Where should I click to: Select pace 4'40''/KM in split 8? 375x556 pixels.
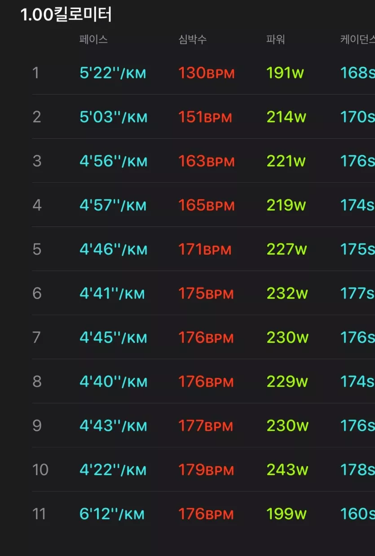click(x=113, y=382)
